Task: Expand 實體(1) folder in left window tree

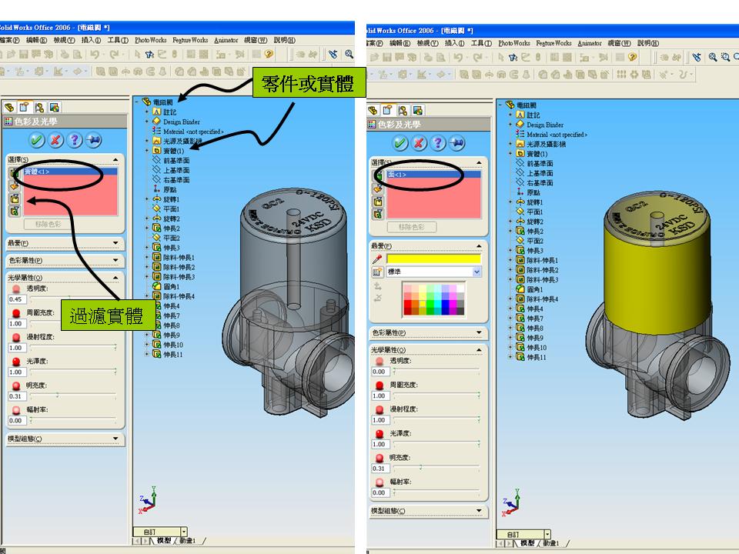Action: [x=147, y=151]
